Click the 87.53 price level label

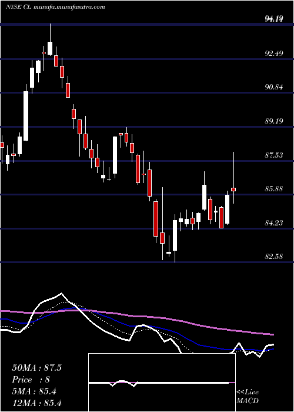[274, 155]
